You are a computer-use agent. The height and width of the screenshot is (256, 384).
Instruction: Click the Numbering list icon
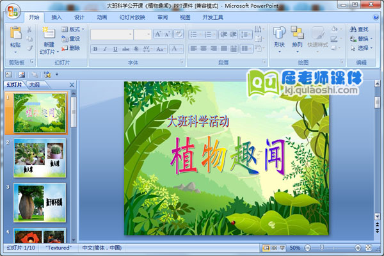point(209,35)
